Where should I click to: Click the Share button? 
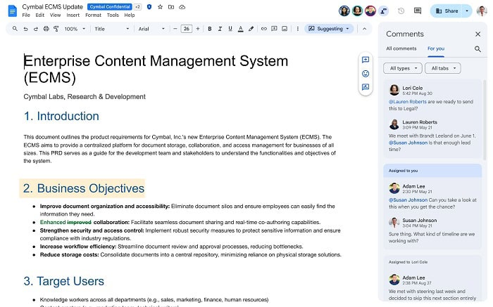[x=447, y=11]
